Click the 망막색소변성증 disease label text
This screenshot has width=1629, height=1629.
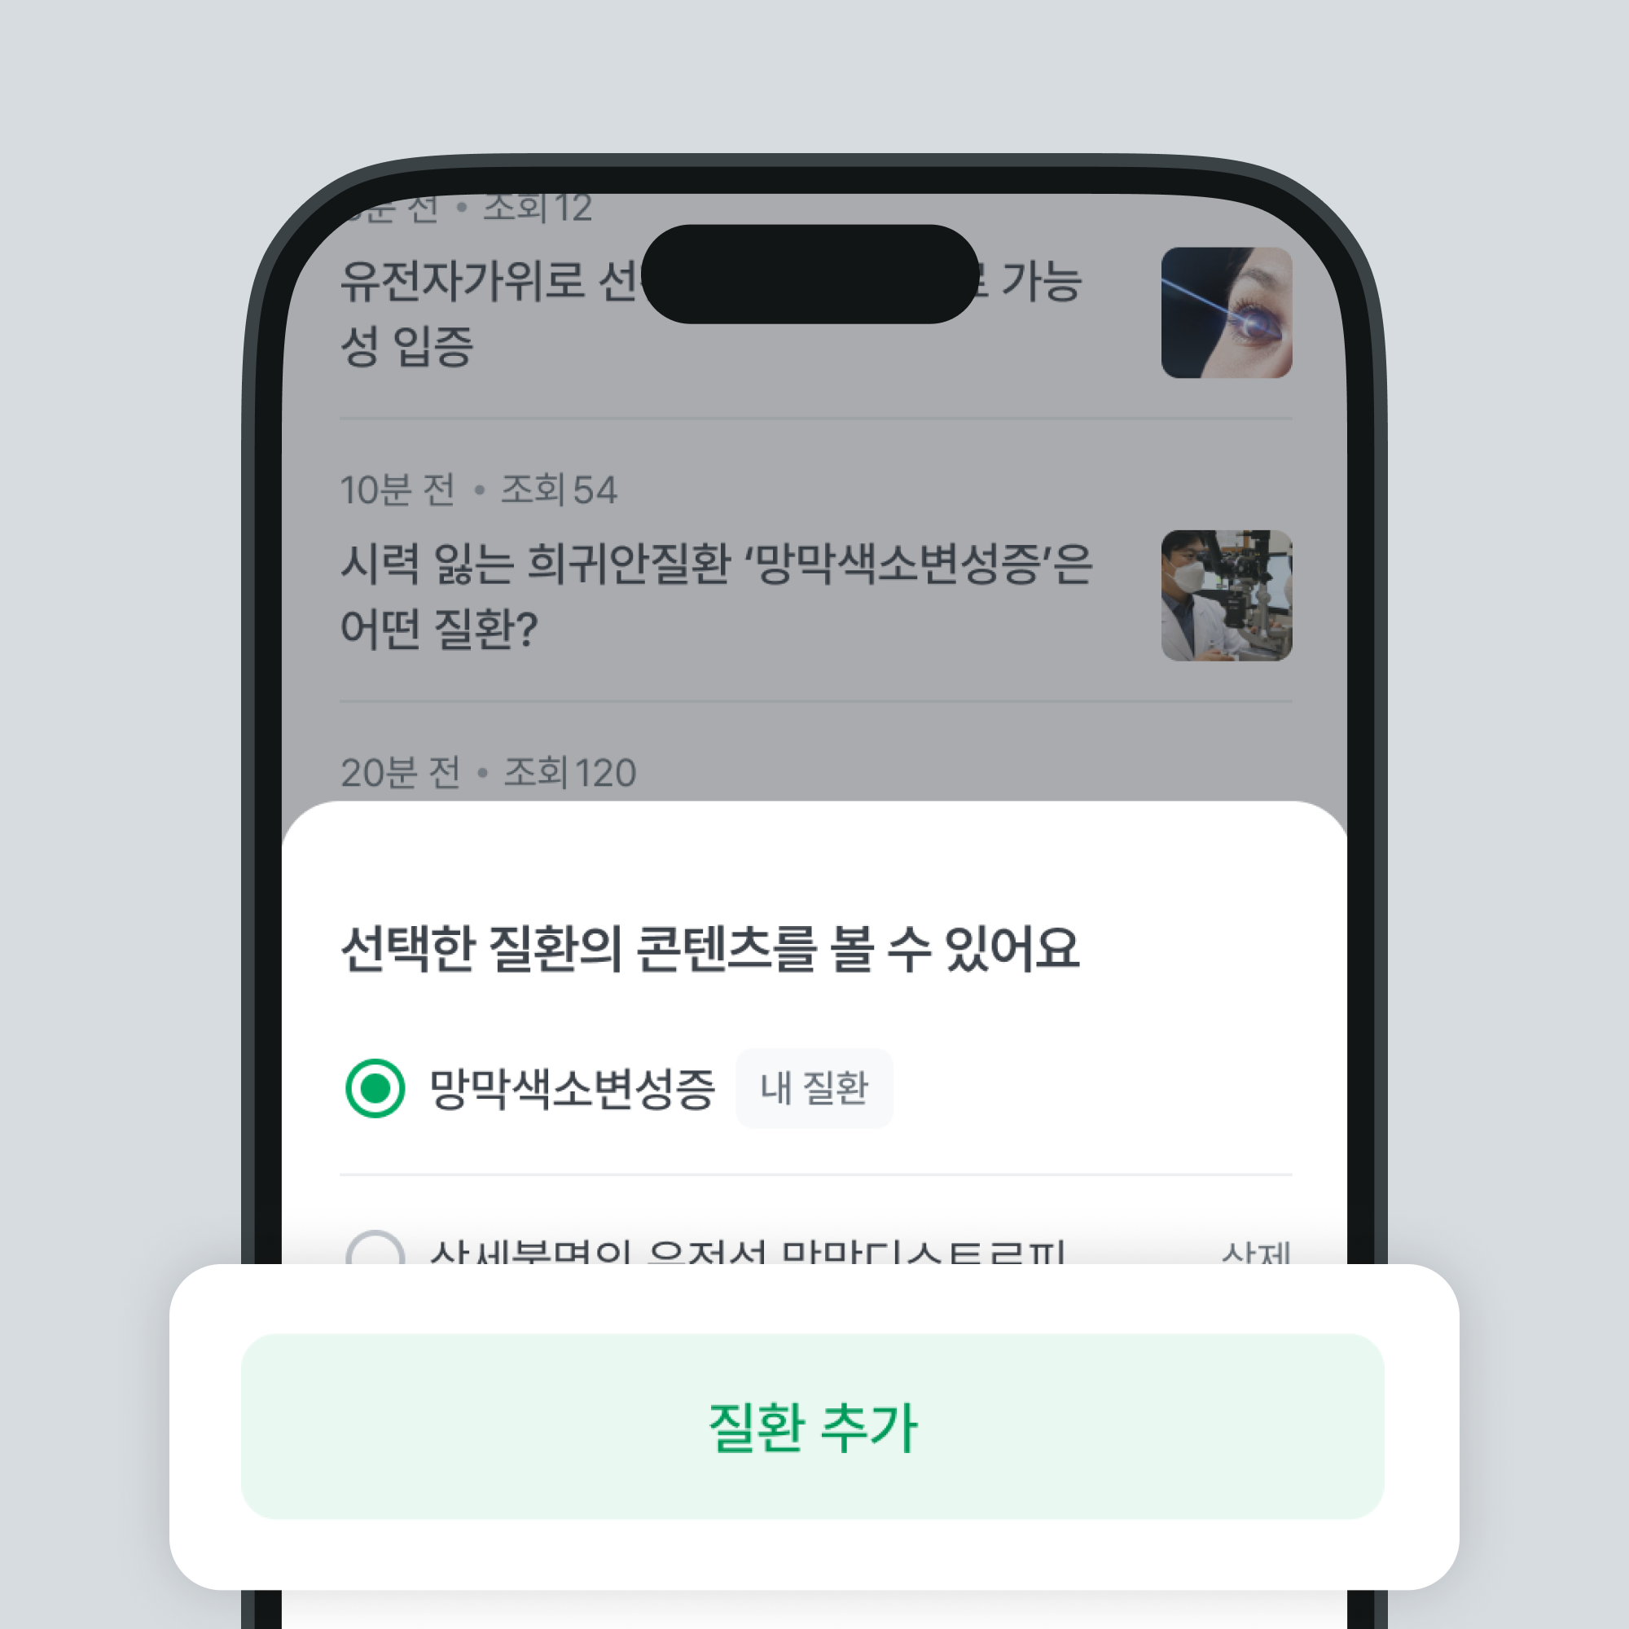tap(573, 1088)
